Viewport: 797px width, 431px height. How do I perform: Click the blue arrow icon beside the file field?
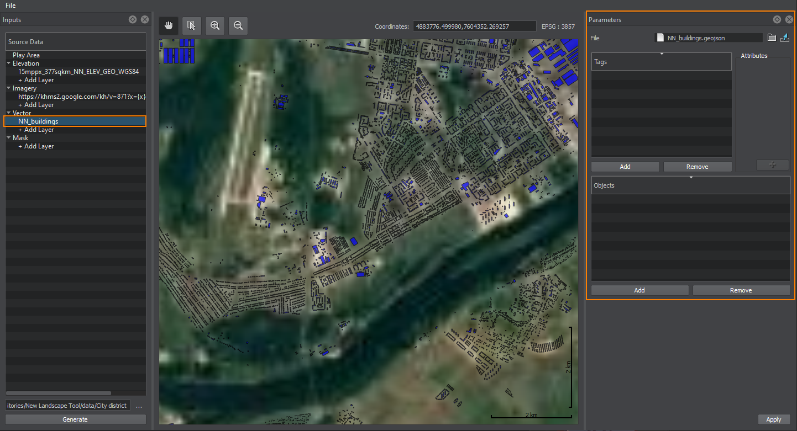[x=785, y=38]
